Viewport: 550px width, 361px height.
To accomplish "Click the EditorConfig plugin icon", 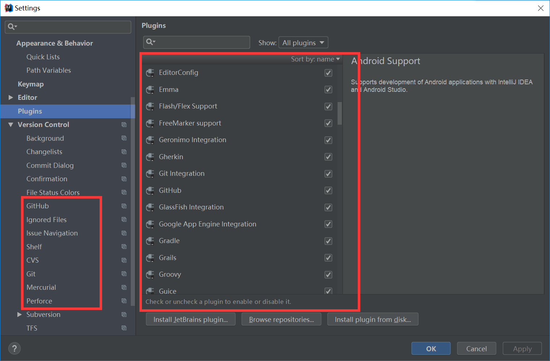I will pyautogui.click(x=150, y=73).
